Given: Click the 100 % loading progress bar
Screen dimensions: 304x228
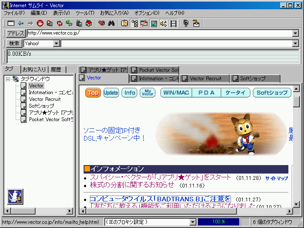Looking at the screenshot, I should click(x=219, y=222).
